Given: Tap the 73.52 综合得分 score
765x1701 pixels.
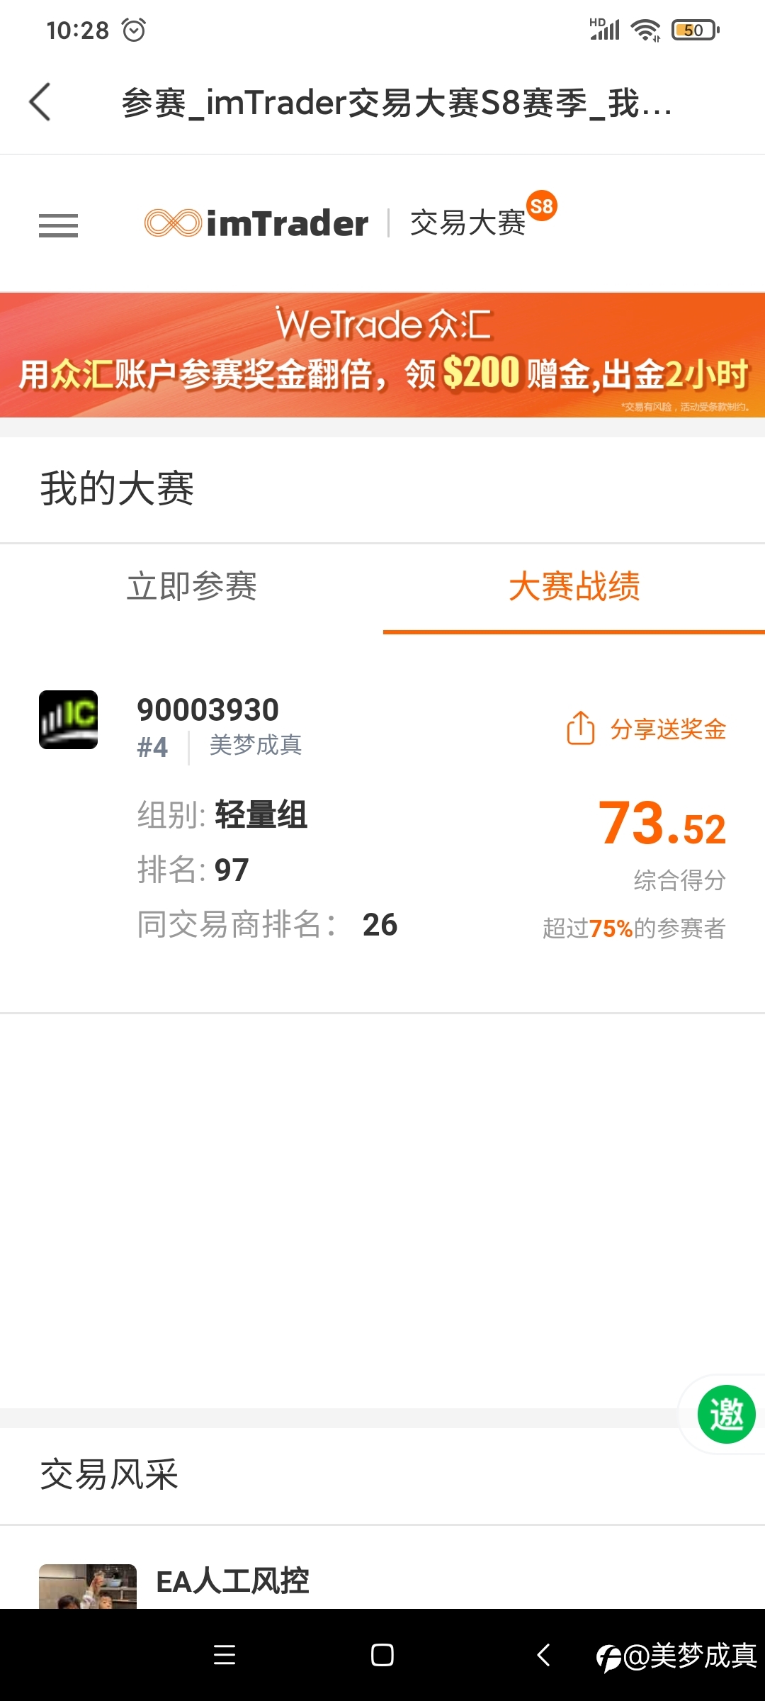Looking at the screenshot, I should pyautogui.click(x=662, y=823).
